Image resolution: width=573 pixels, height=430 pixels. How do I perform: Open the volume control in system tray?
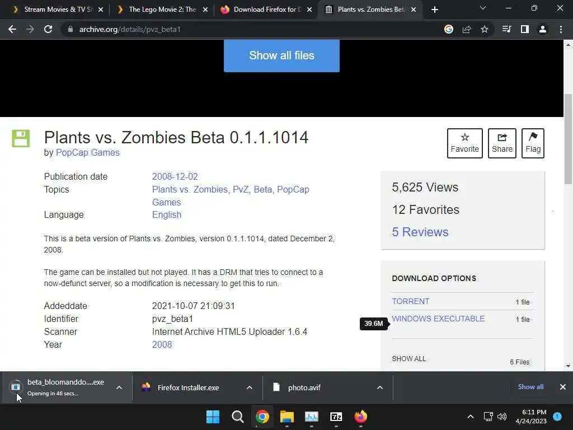502,417
